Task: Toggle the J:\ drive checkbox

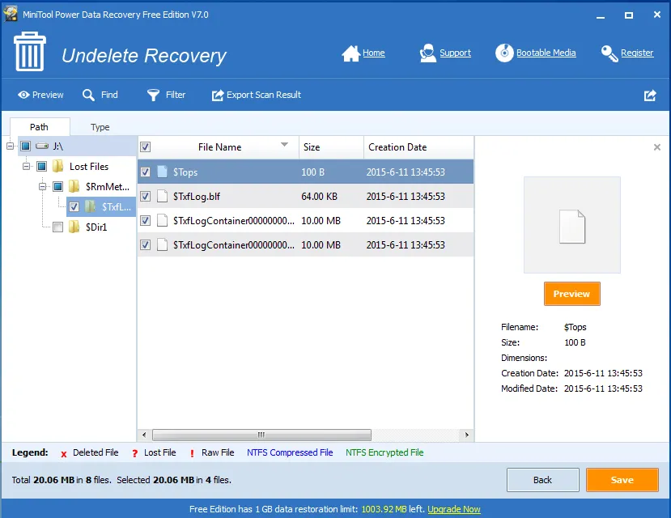Action: (26, 146)
